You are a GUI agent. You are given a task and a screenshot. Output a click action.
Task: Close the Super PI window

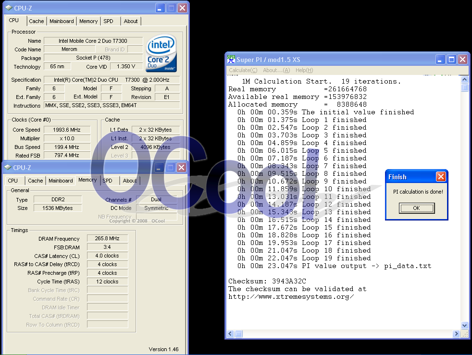463,59
